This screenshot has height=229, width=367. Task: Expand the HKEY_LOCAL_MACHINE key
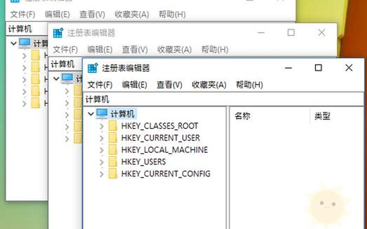101,150
